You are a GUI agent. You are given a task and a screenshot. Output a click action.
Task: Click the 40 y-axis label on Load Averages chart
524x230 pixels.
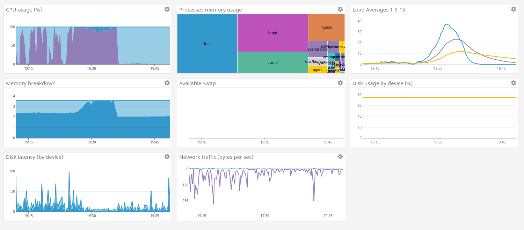[x=359, y=21]
